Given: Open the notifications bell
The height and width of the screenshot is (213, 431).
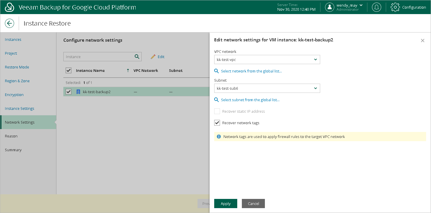Looking at the screenshot, I should [376, 7].
